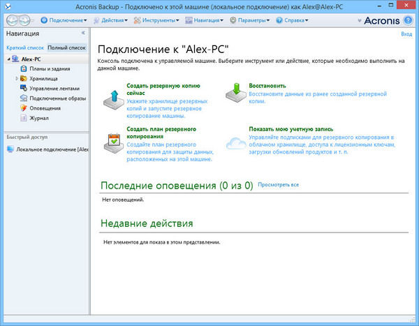Click the Просмотреть все link
This screenshot has width=419, height=326.
tap(278, 184)
